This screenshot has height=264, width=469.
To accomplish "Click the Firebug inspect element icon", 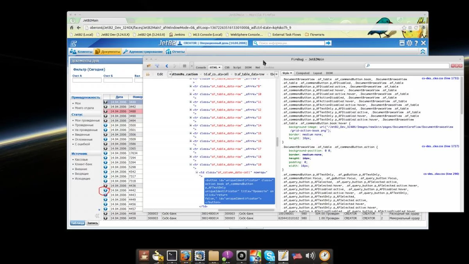I will 157,66.
